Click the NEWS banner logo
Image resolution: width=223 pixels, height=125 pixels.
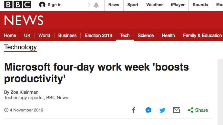24,20
